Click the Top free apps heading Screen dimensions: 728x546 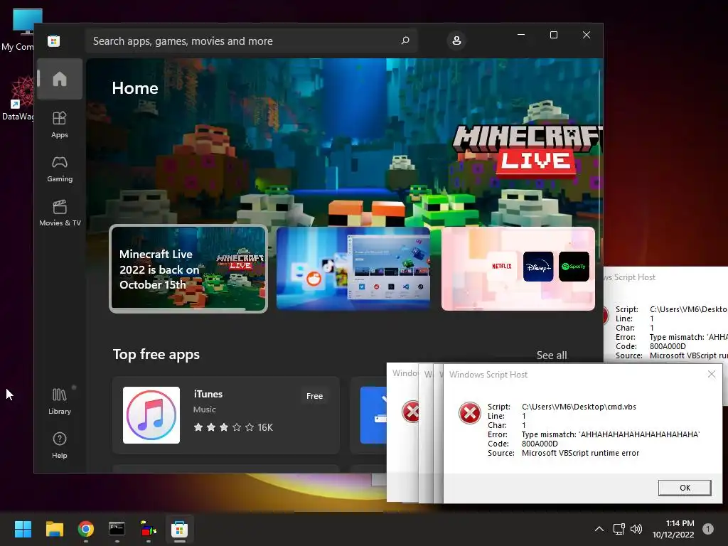tap(156, 354)
